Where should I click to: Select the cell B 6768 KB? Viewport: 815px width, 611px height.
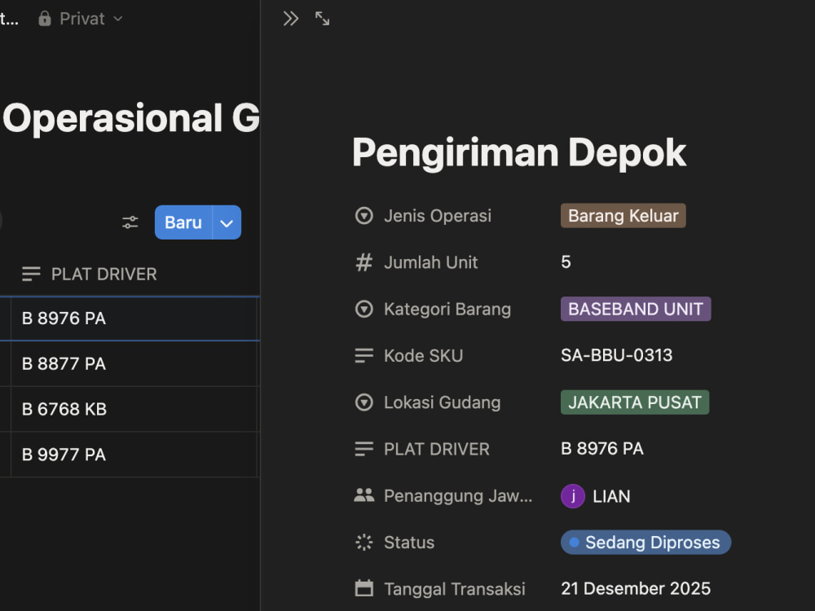pos(134,409)
